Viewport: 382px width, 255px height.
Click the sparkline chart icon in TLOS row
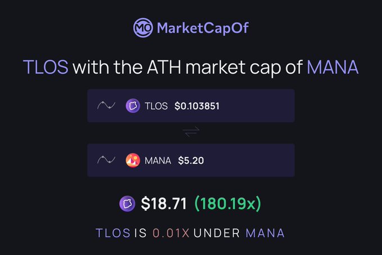(x=107, y=105)
